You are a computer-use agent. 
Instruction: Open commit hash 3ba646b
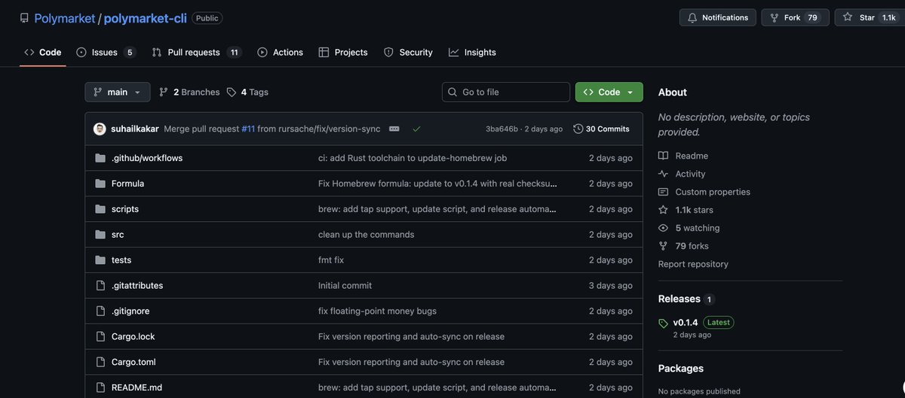point(502,129)
